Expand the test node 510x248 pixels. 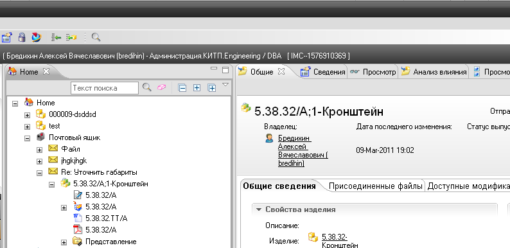point(28,127)
